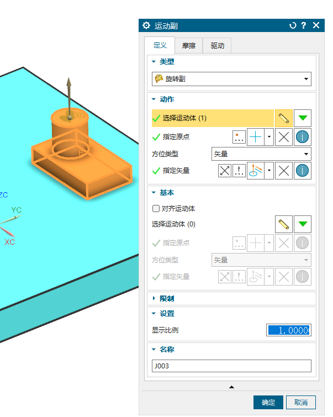Image resolution: width=333 pixels, height=417 pixels.
Task: Clear the 动作 指定矢量 with its X icon
Action: [x=284, y=171]
